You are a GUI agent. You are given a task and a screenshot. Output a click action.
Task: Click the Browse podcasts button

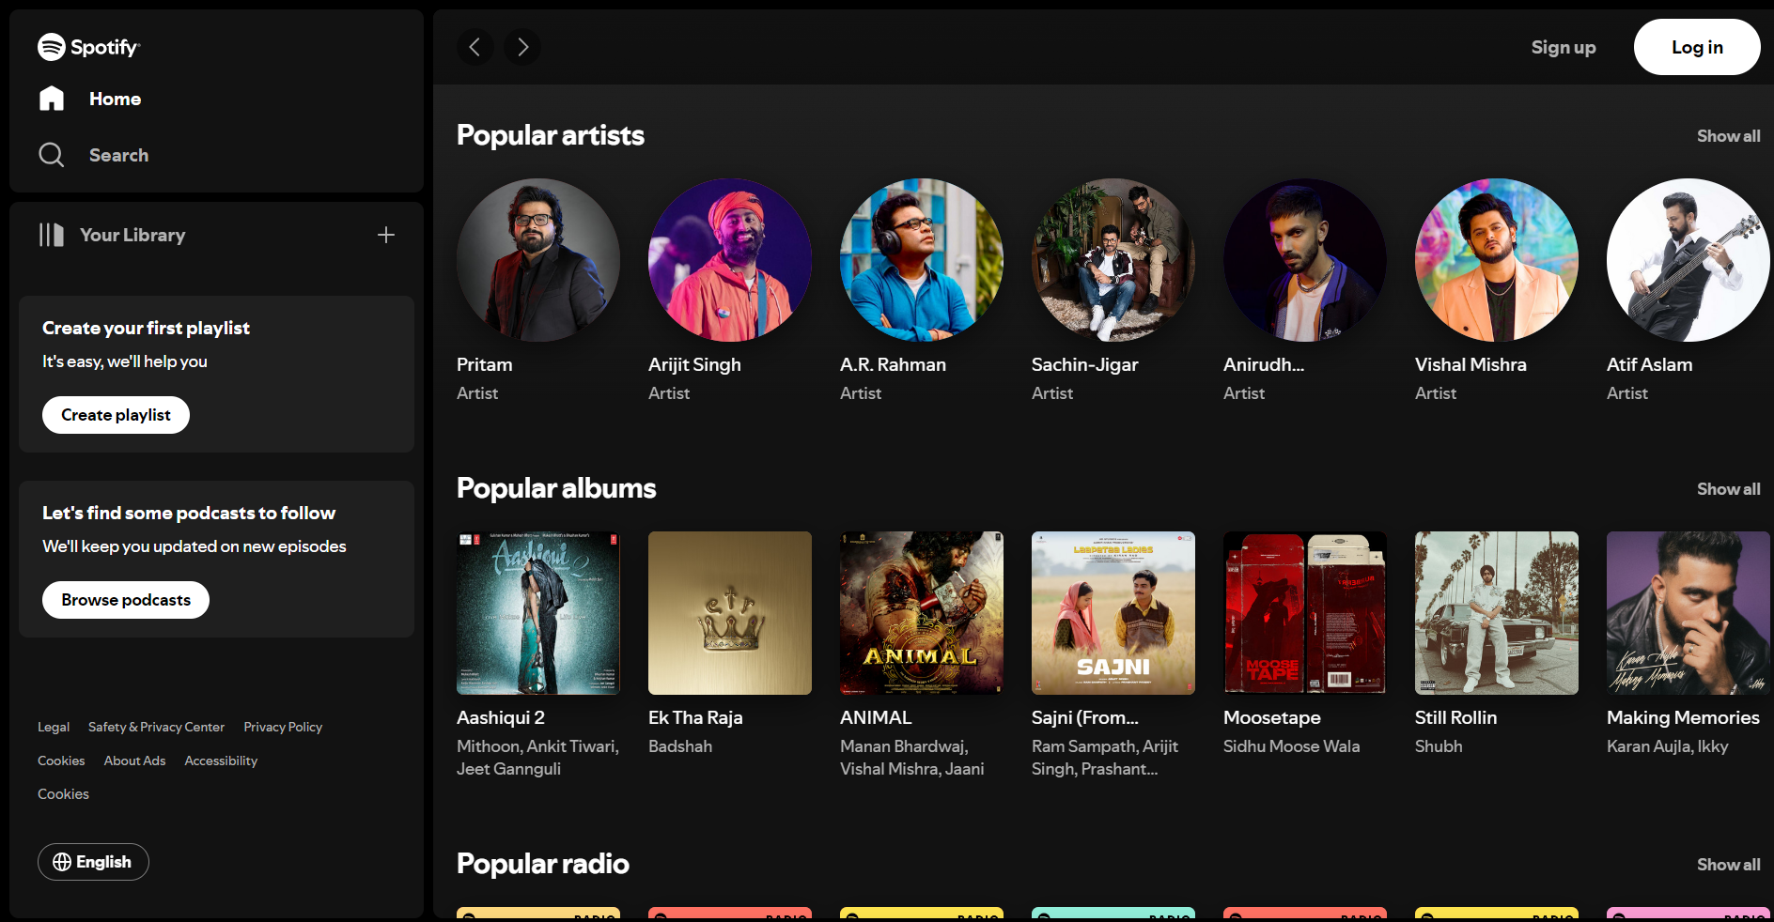coord(126,600)
